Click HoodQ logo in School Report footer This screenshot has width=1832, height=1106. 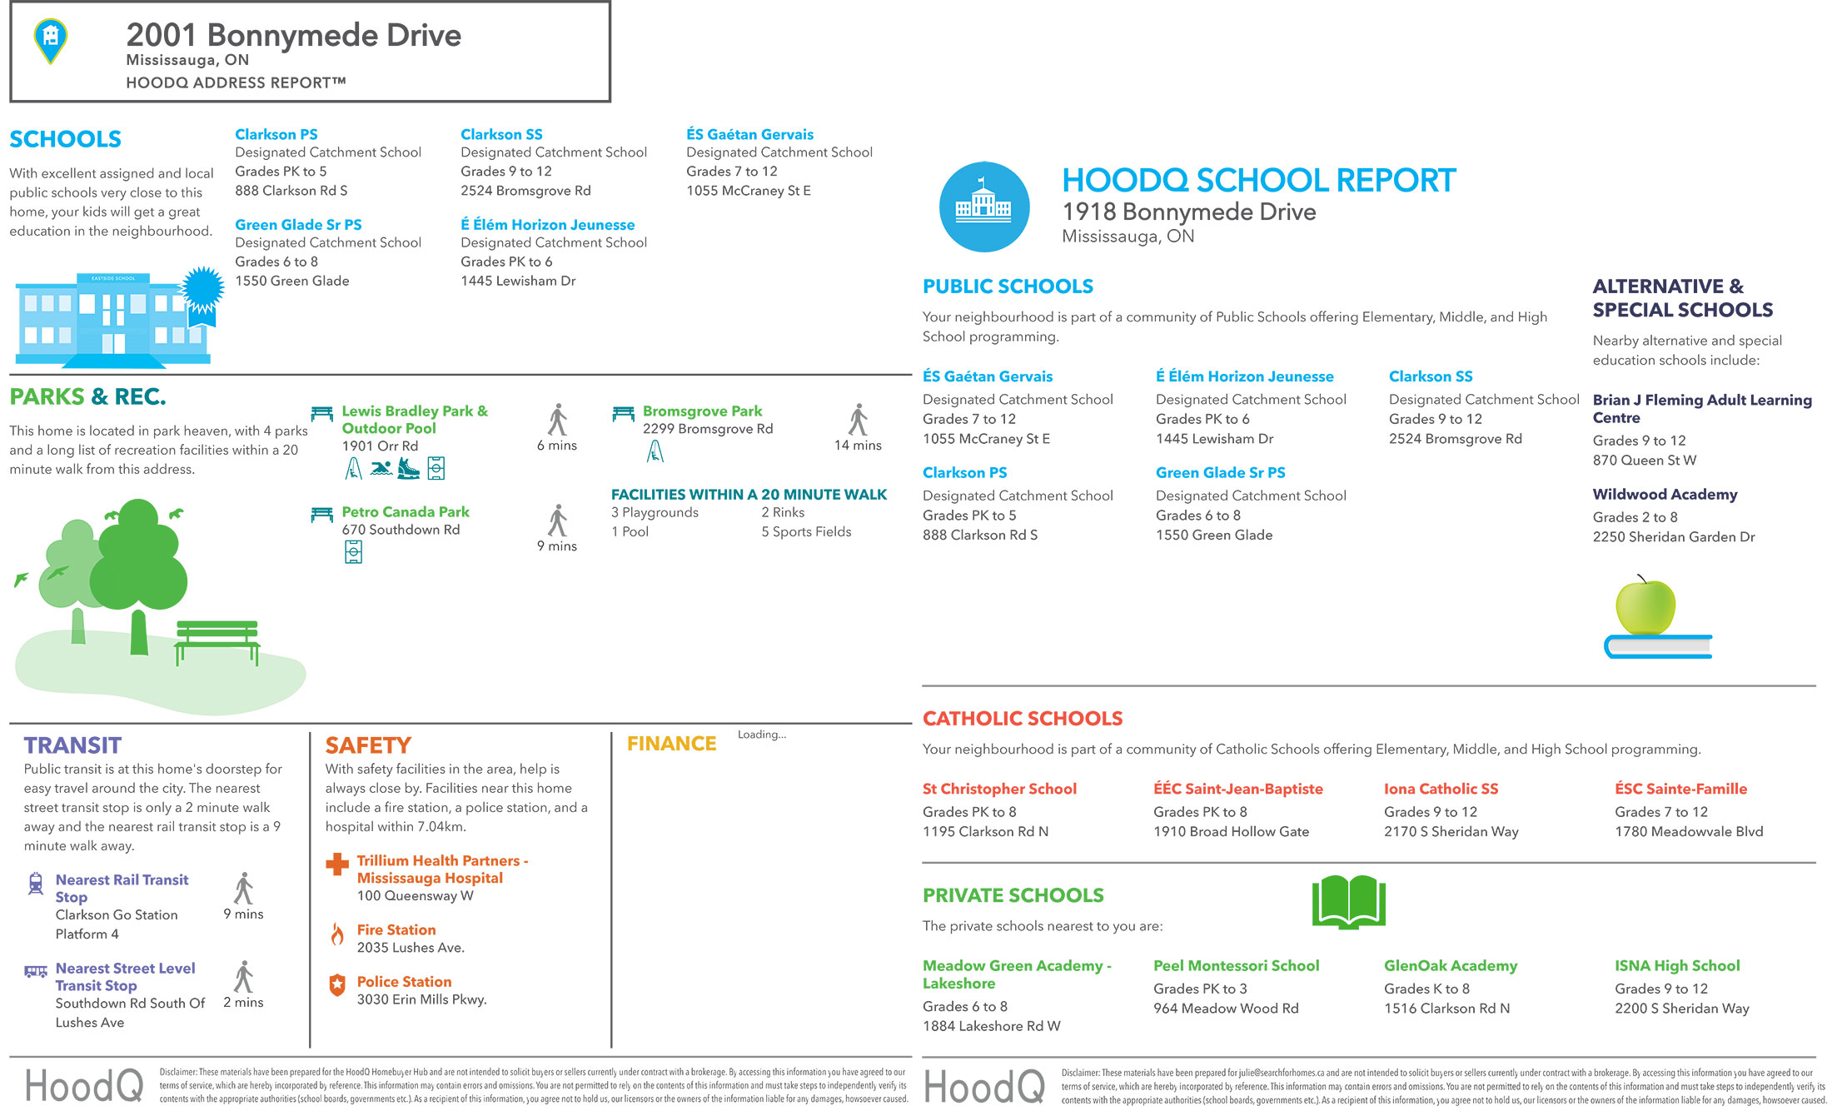click(x=984, y=1087)
